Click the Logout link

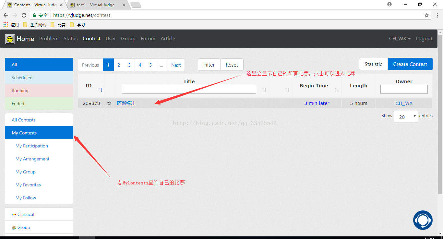pyautogui.click(x=424, y=39)
